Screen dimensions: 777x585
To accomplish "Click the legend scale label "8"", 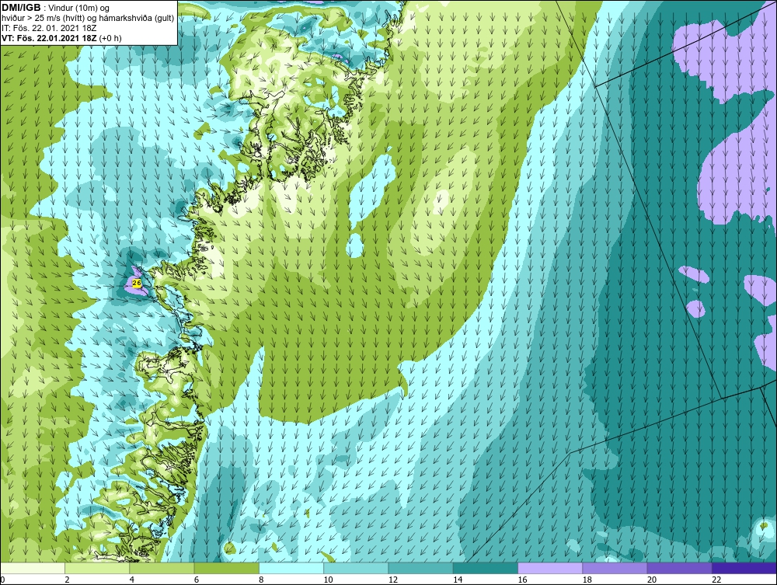I will (261, 580).
